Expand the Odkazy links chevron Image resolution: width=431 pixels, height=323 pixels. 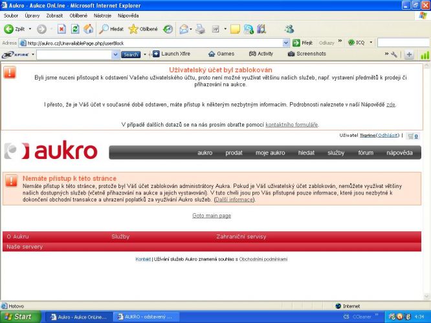click(340, 41)
